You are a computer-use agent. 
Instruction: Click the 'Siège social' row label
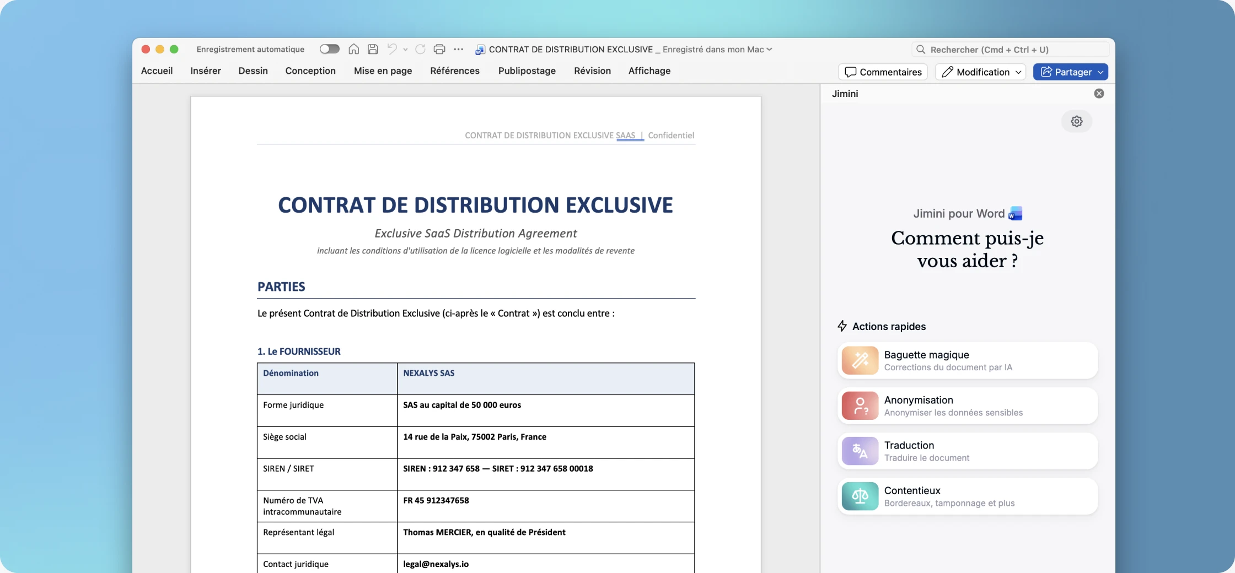tap(284, 437)
